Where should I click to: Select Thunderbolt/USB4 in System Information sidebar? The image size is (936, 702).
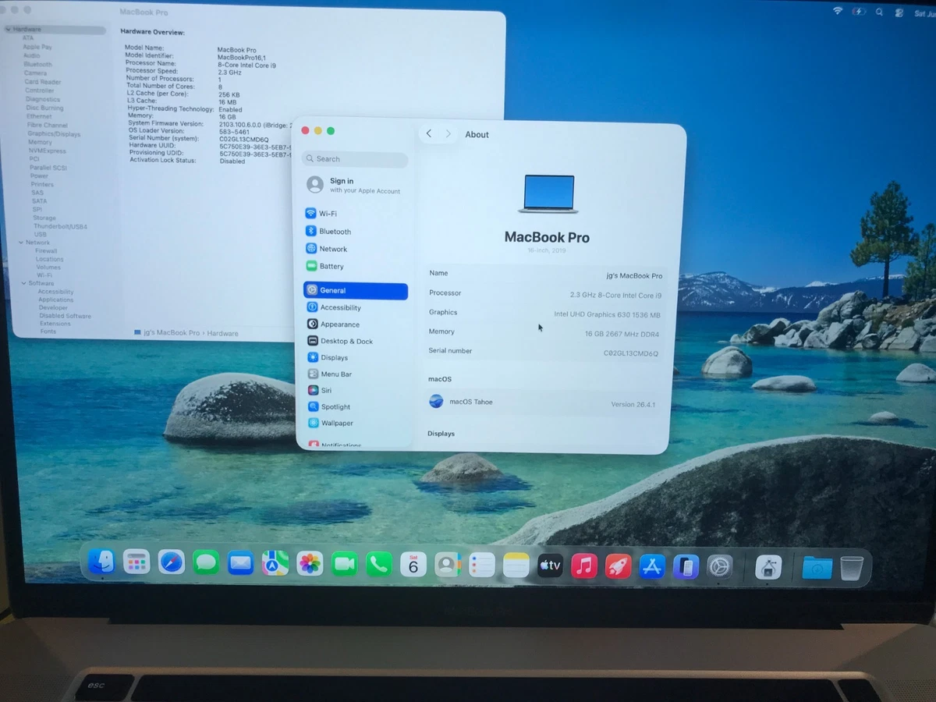60,226
